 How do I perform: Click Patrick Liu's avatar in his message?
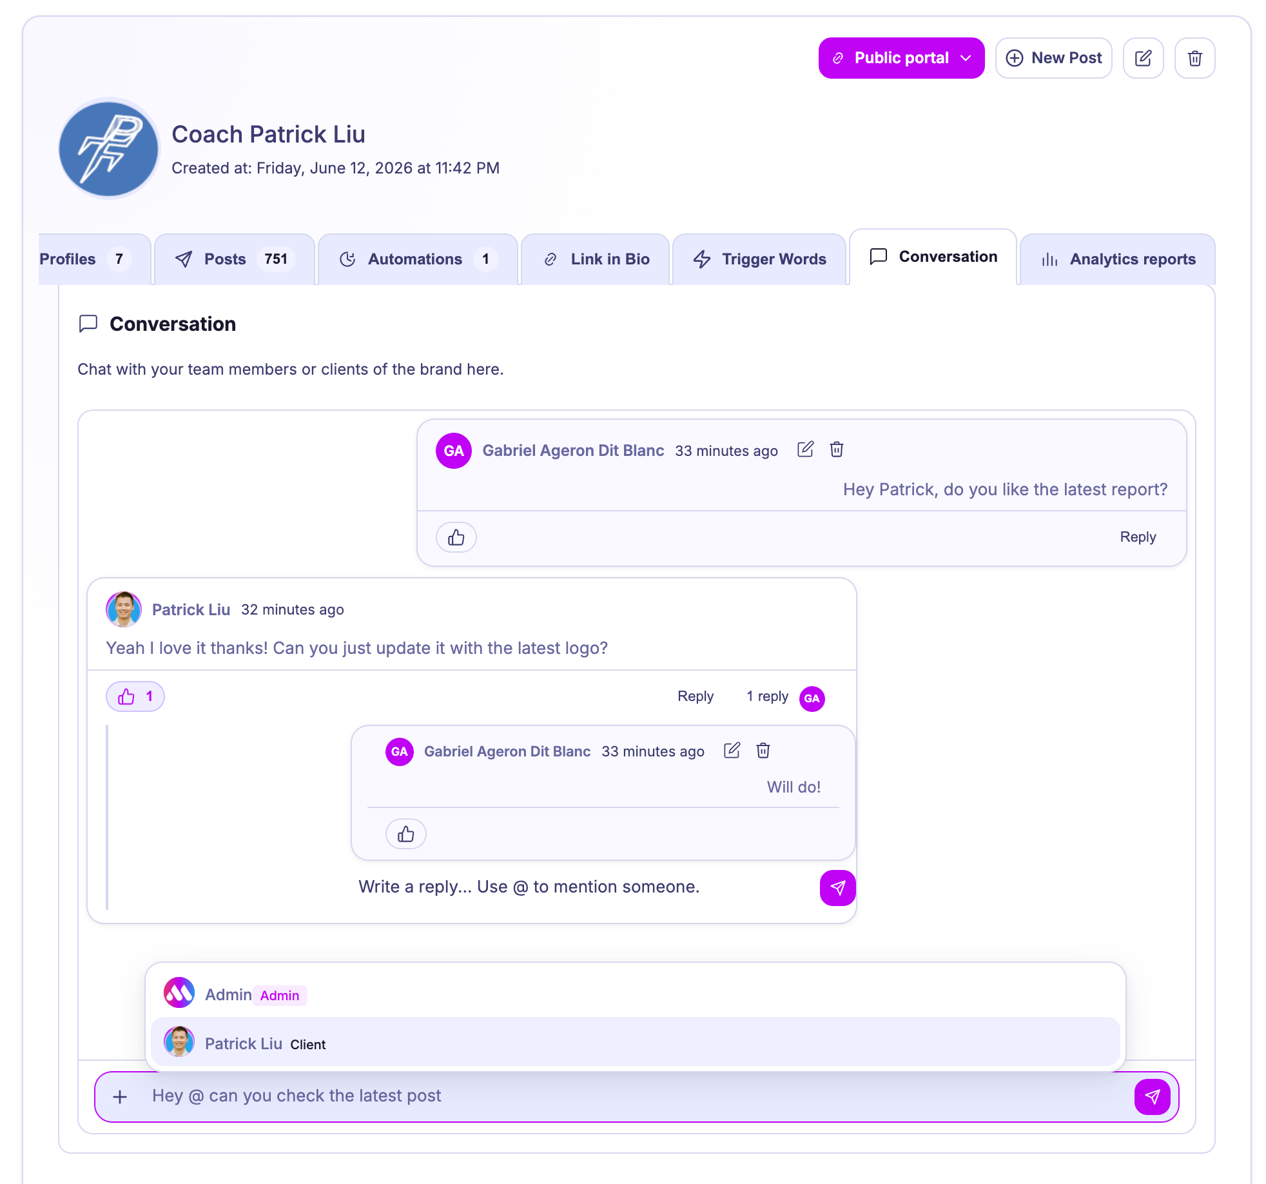[124, 609]
